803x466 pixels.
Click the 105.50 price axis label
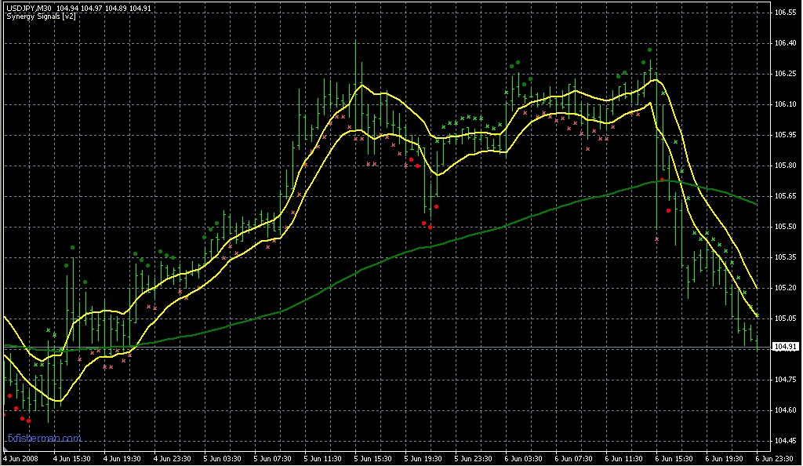point(786,227)
